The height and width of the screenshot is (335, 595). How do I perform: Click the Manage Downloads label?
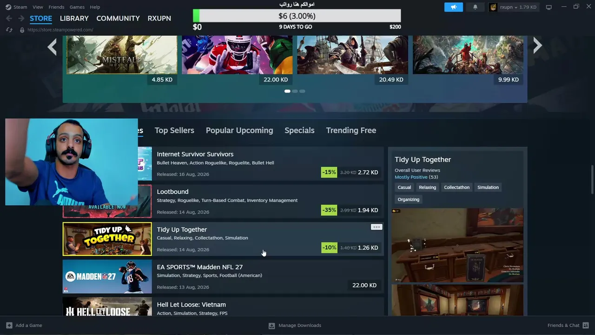[x=300, y=325]
